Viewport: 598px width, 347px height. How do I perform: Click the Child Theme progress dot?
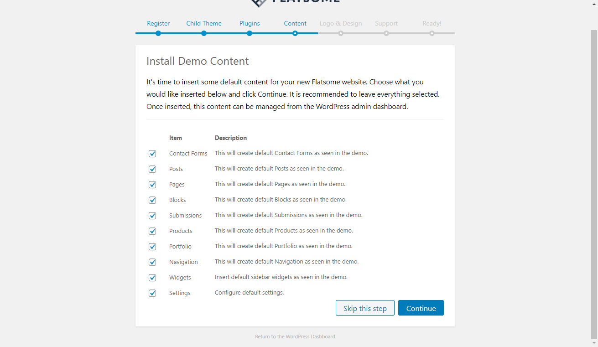pos(204,33)
